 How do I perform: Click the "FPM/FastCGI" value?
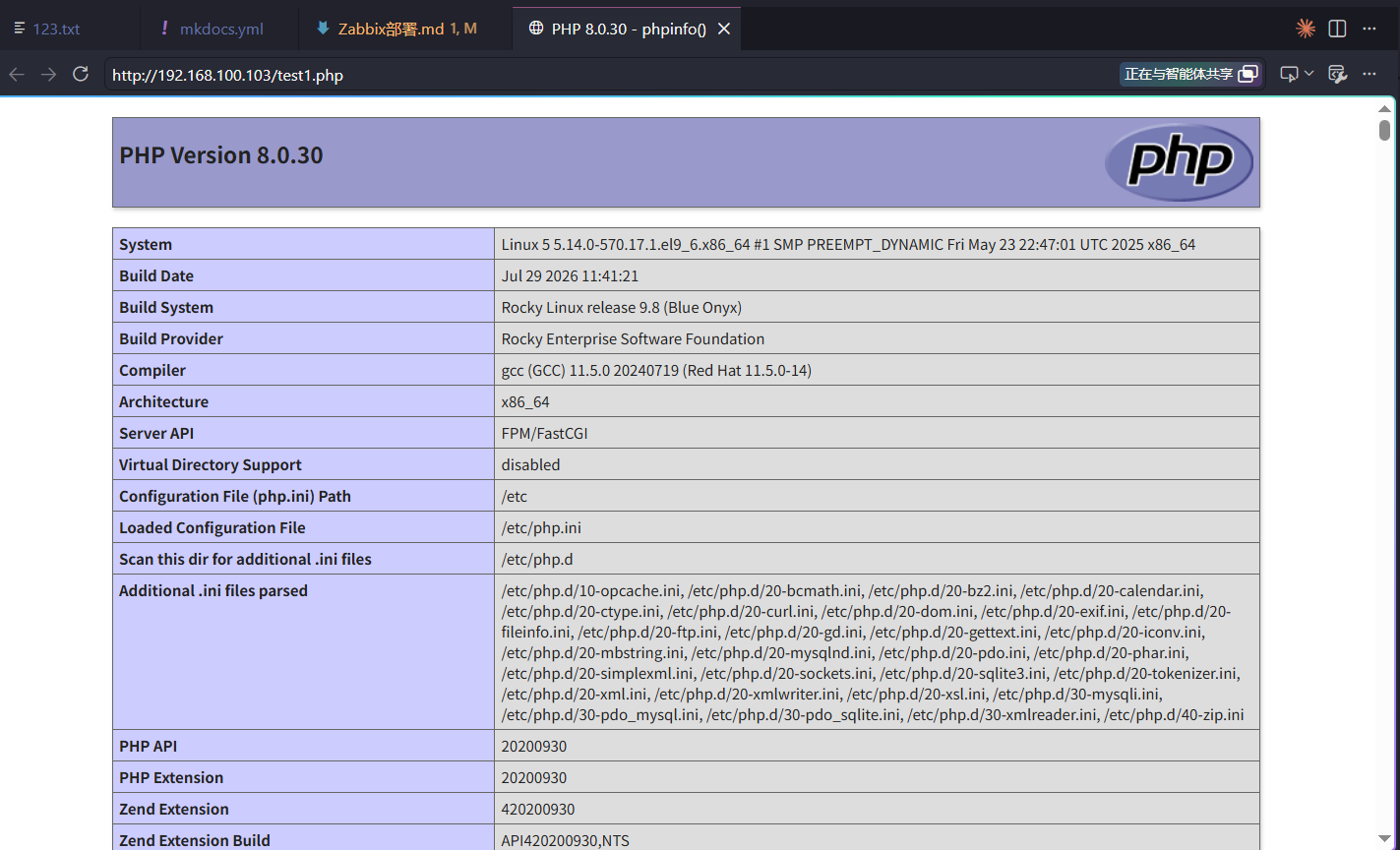point(545,433)
